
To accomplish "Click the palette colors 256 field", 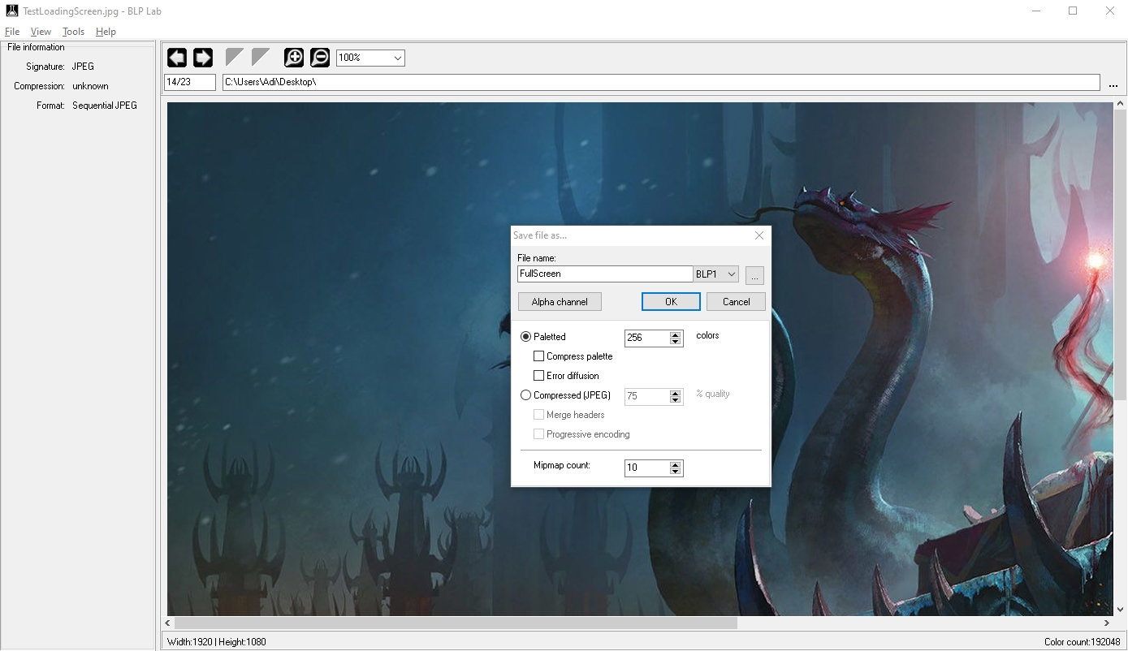I will pyautogui.click(x=647, y=338).
